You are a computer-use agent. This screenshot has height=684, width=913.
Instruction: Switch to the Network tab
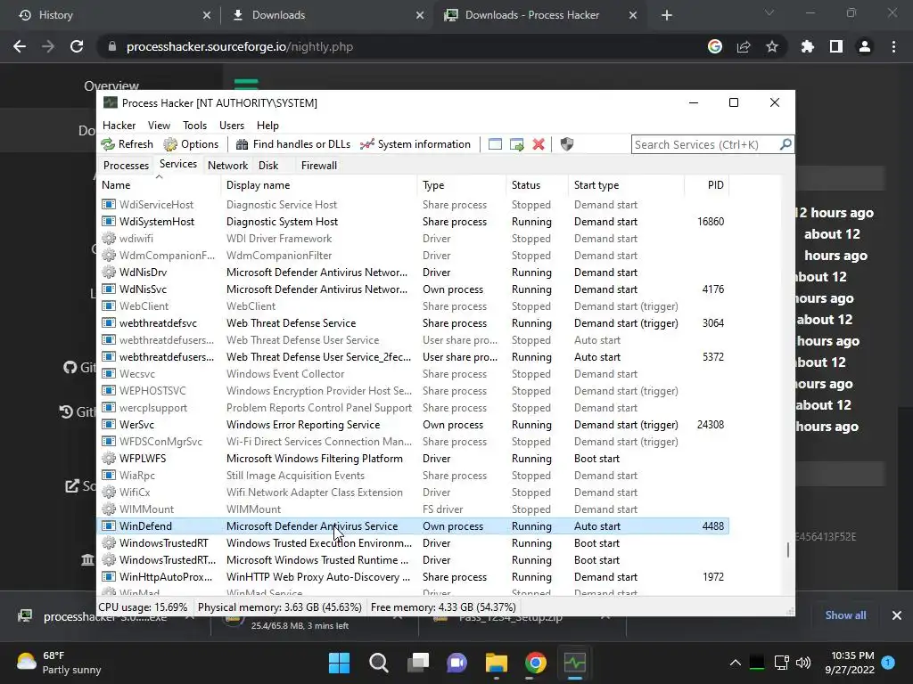(x=227, y=166)
